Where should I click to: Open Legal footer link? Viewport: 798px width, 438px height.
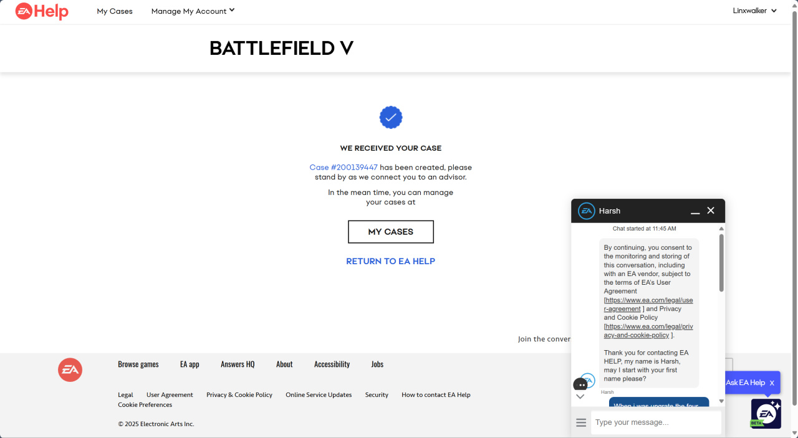click(125, 395)
